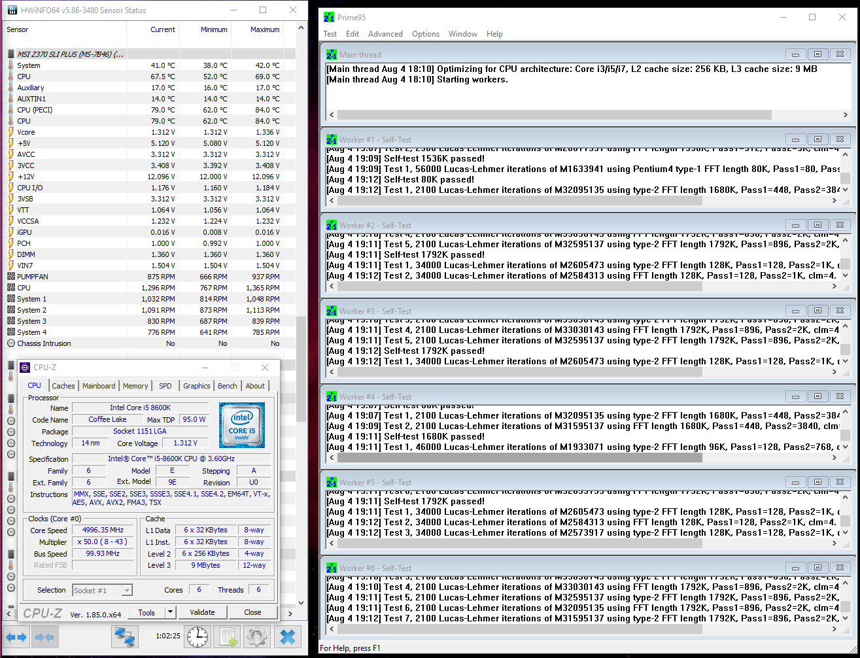The width and height of the screenshot is (860, 658).
Task: Click thermometer icon beside System temperature
Action: [10, 65]
